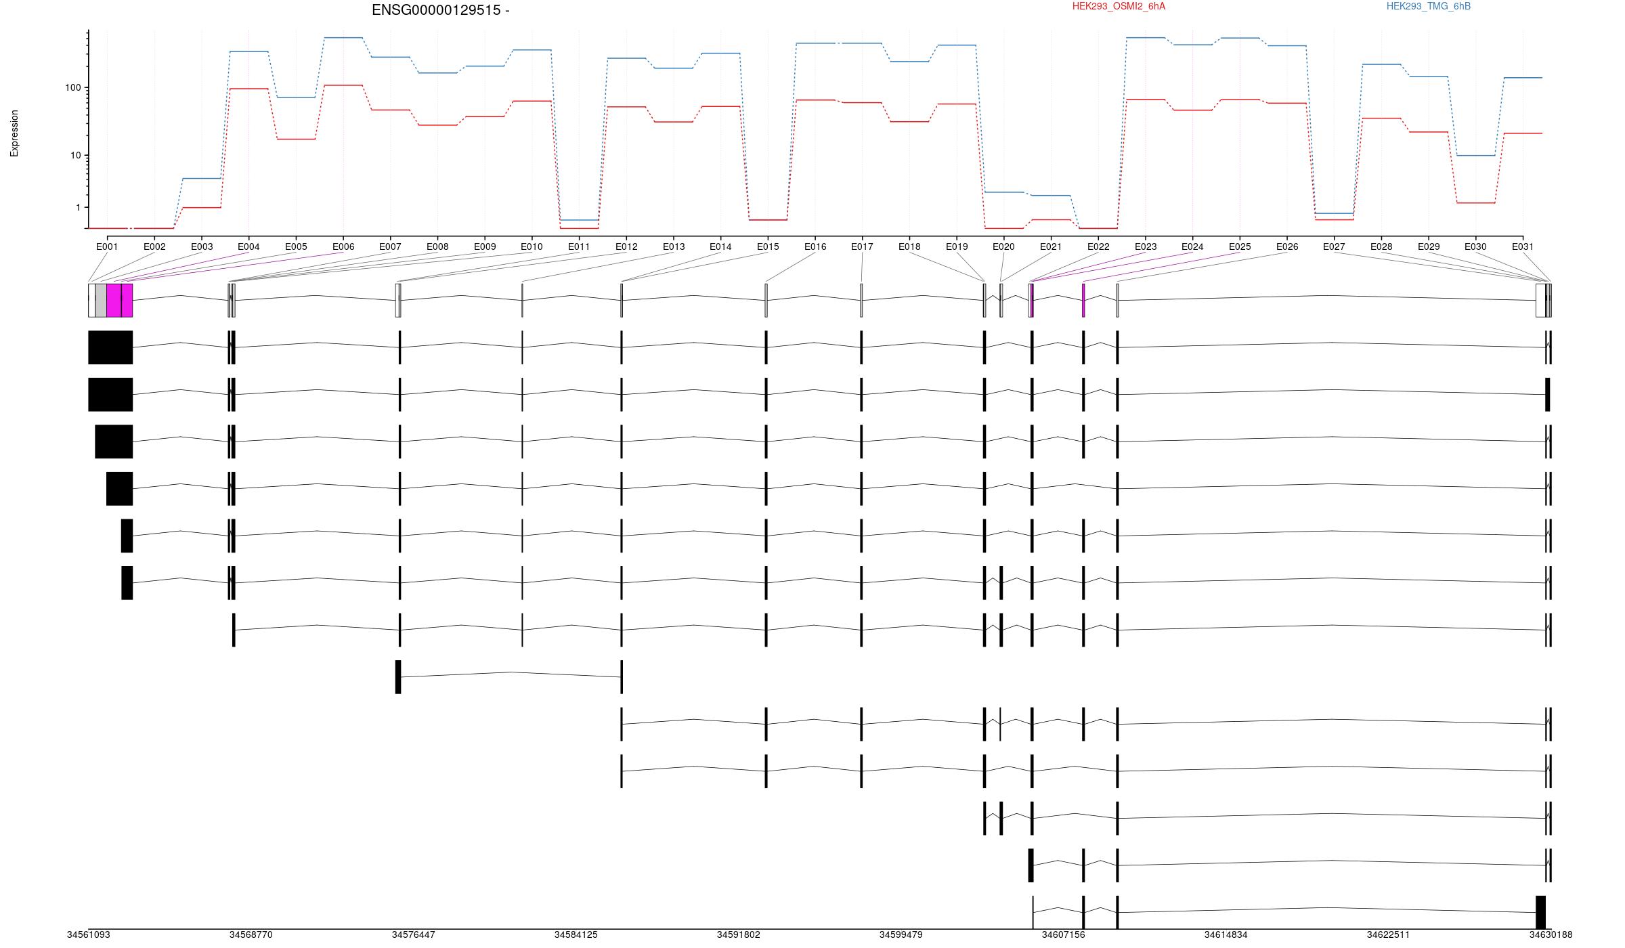
Task: Select exon label E014
Action: [720, 246]
